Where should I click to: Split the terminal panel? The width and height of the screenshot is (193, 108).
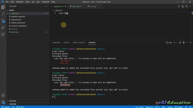(180, 43)
